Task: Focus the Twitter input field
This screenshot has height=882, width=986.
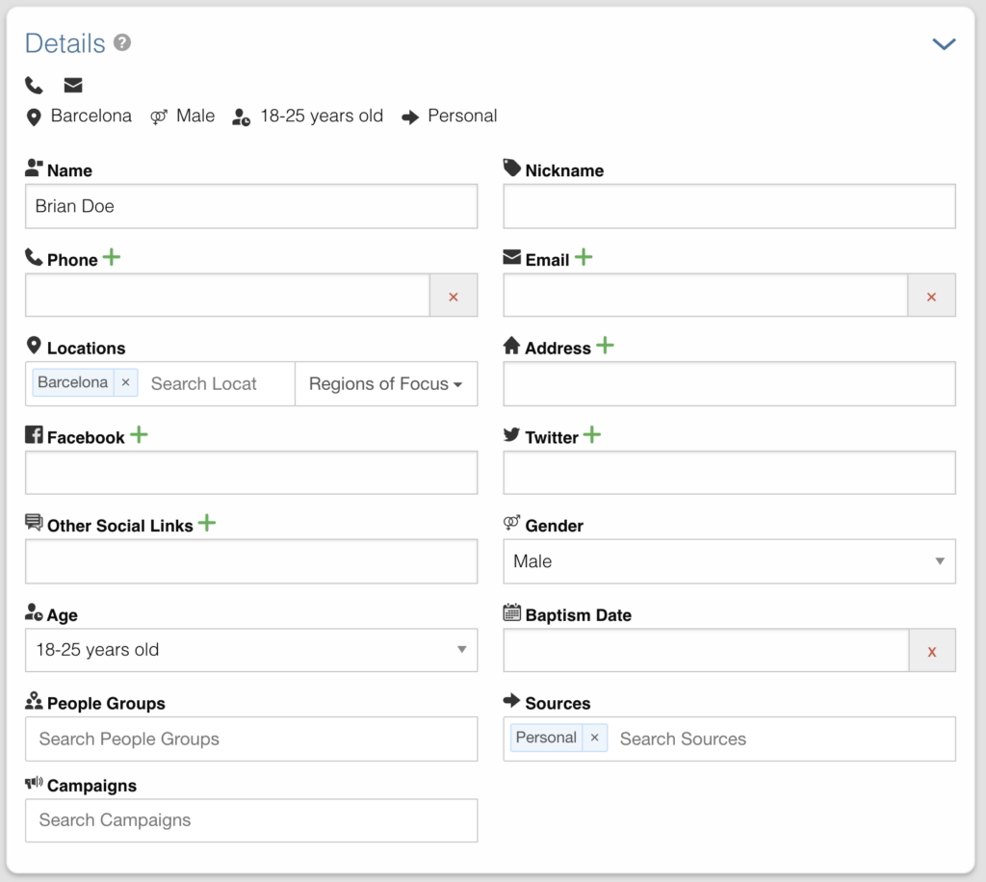Action: tap(730, 473)
